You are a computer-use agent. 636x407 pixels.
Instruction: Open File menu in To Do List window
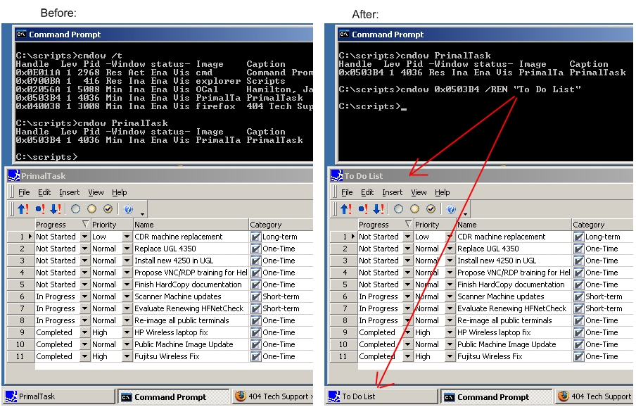[x=347, y=192]
